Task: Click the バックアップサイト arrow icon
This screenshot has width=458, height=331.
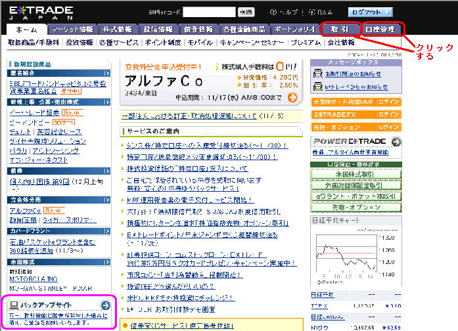Action: [x=105, y=305]
